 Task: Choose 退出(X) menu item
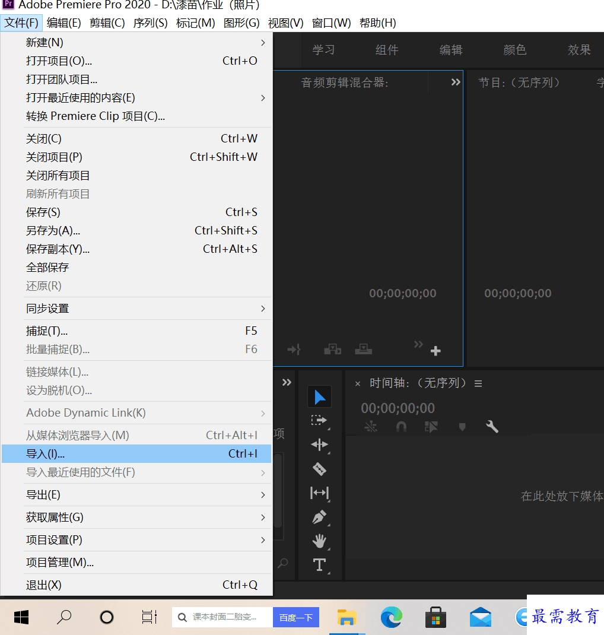pos(136,585)
